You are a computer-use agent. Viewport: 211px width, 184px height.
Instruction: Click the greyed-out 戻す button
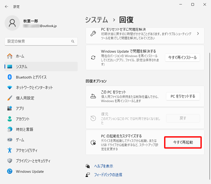(x=183, y=118)
